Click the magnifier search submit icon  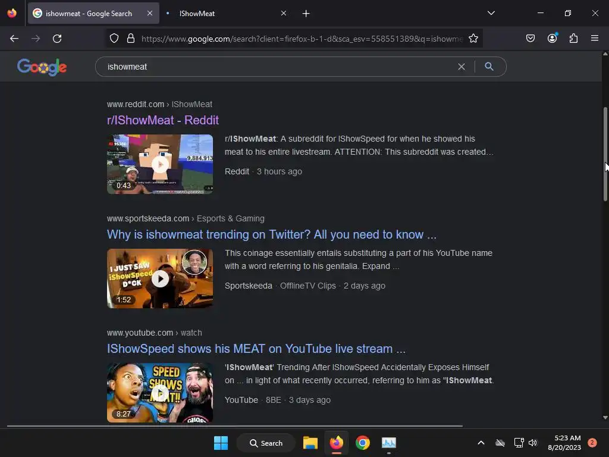coord(489,67)
